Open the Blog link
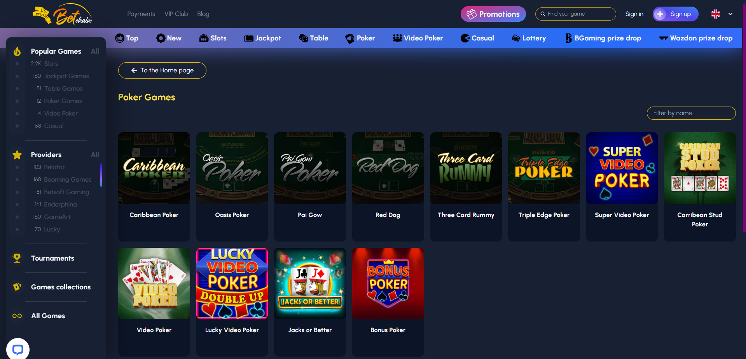This screenshot has width=746, height=359. click(203, 14)
